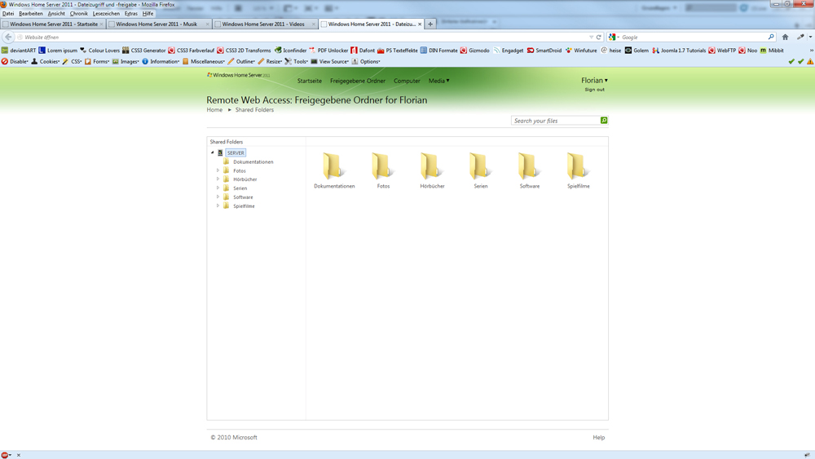Open the Spielfilme folder icon in main pane

click(x=577, y=166)
